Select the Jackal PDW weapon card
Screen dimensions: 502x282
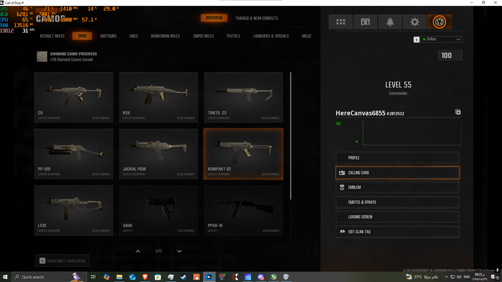(x=159, y=154)
